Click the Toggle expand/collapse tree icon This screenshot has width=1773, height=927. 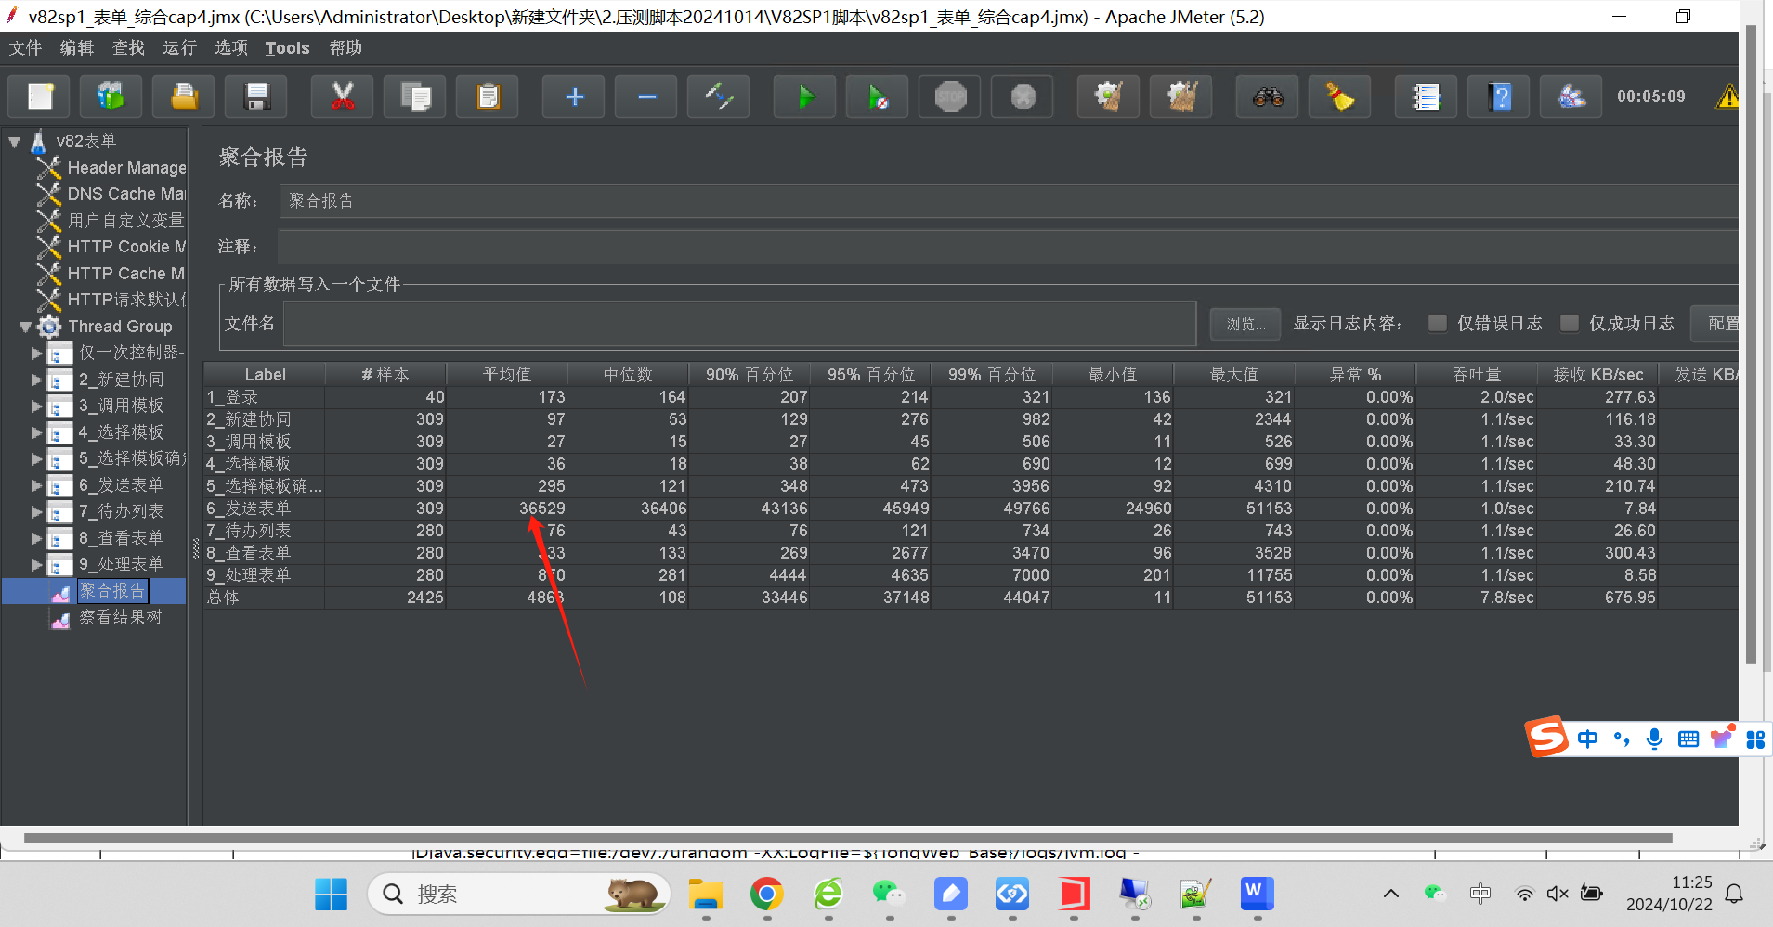tap(719, 97)
